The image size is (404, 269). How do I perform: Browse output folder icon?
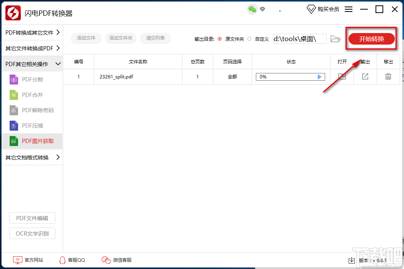336,39
